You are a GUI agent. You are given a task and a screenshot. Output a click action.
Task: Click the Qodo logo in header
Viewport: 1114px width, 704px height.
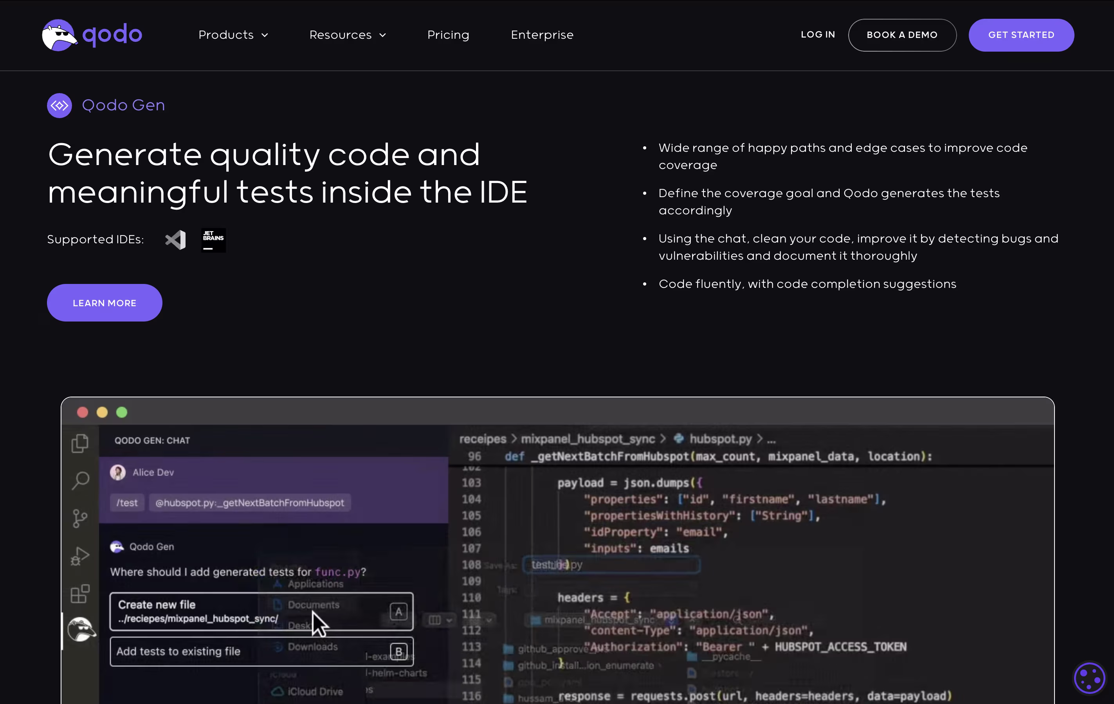coord(92,35)
